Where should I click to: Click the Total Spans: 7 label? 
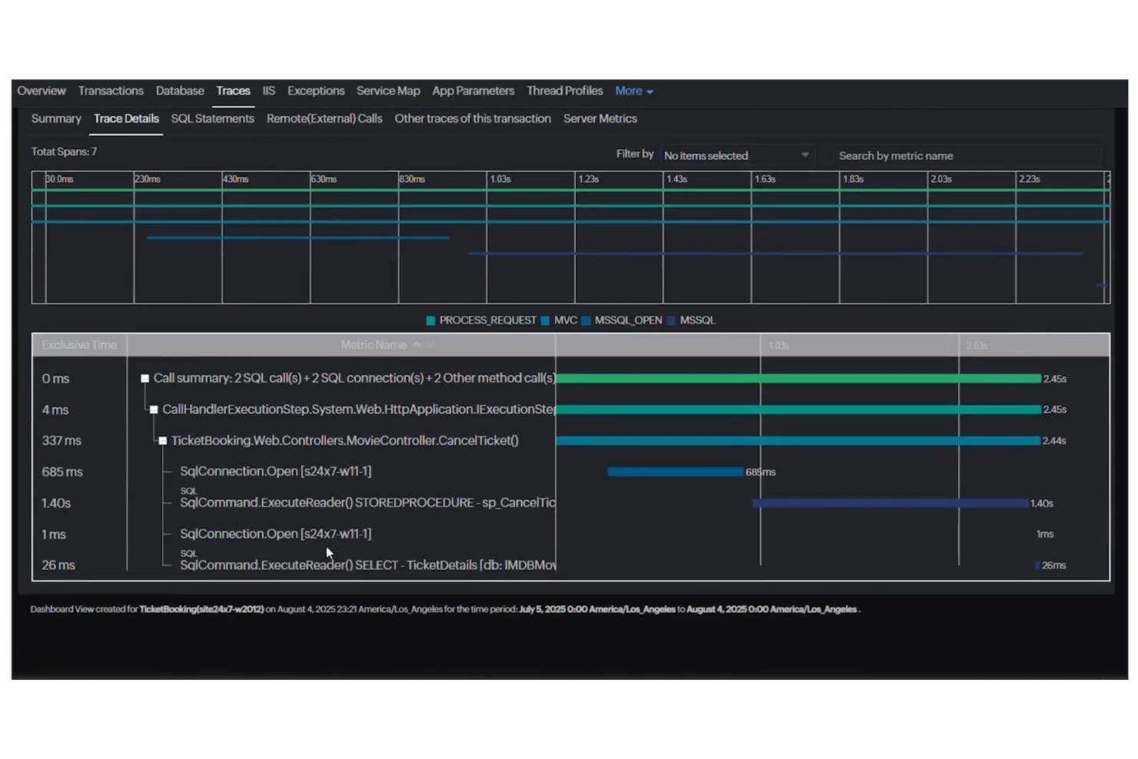pyautogui.click(x=64, y=151)
